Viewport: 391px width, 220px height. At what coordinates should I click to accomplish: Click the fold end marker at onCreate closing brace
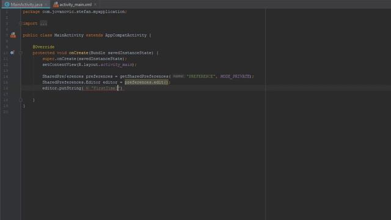click(x=21, y=100)
